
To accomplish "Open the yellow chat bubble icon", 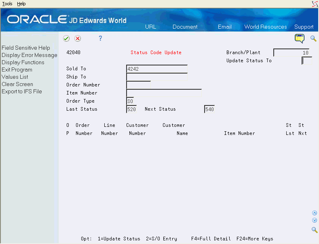I will [x=300, y=39].
